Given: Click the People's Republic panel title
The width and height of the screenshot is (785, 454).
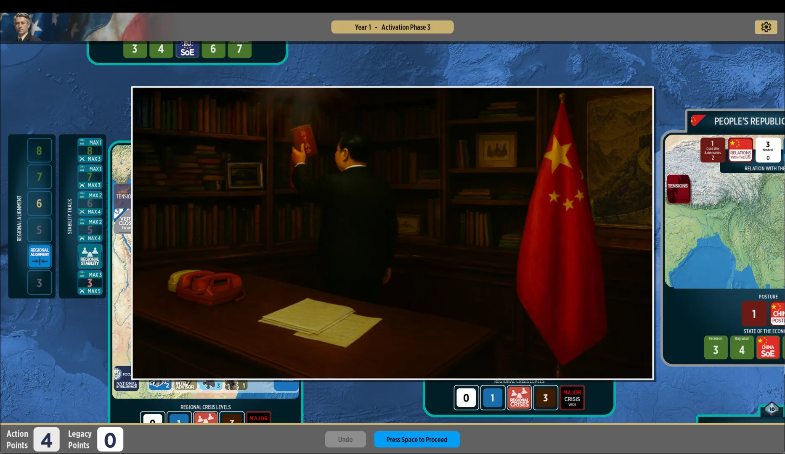Looking at the screenshot, I should click(749, 121).
